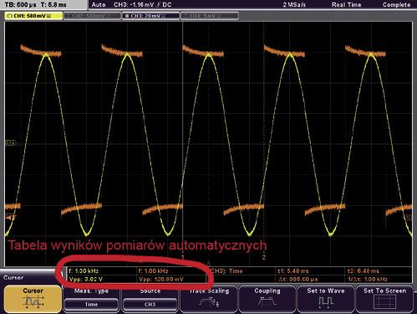The image size is (417, 314).
Task: Click the Complete acquisition status label
Action: click(396, 5)
